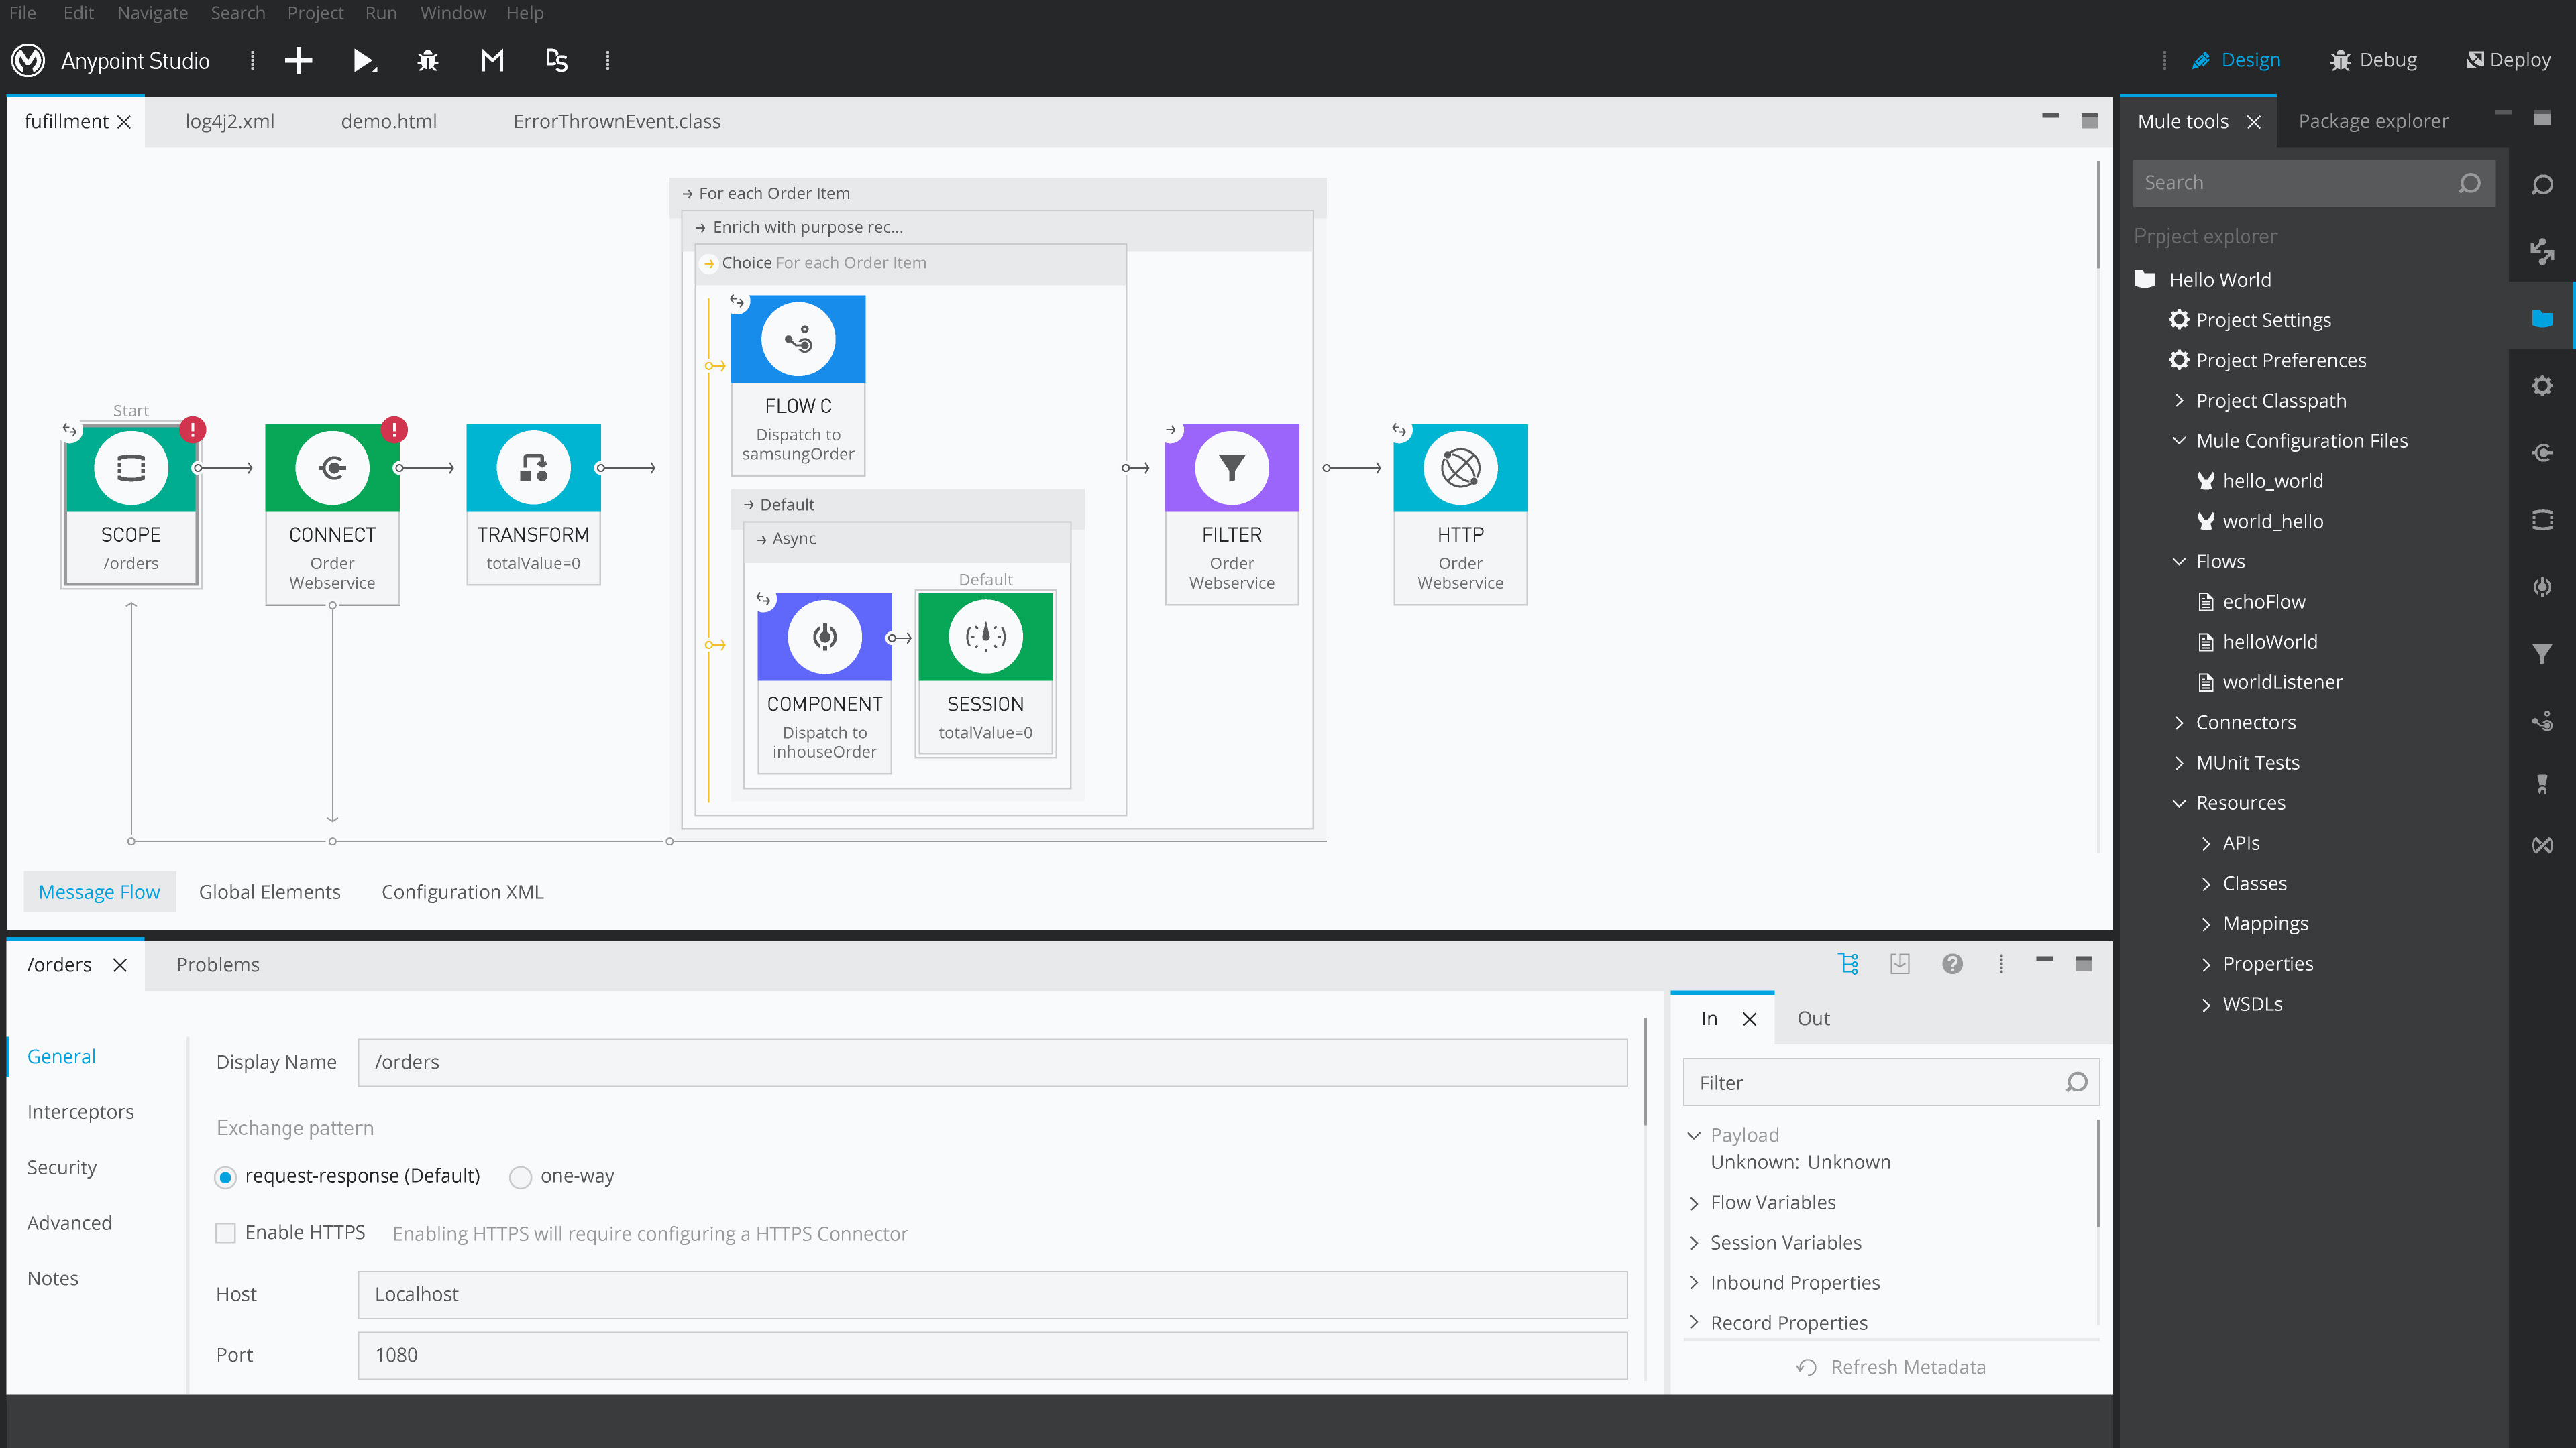Expand the MUnit Tests node

[2180, 762]
